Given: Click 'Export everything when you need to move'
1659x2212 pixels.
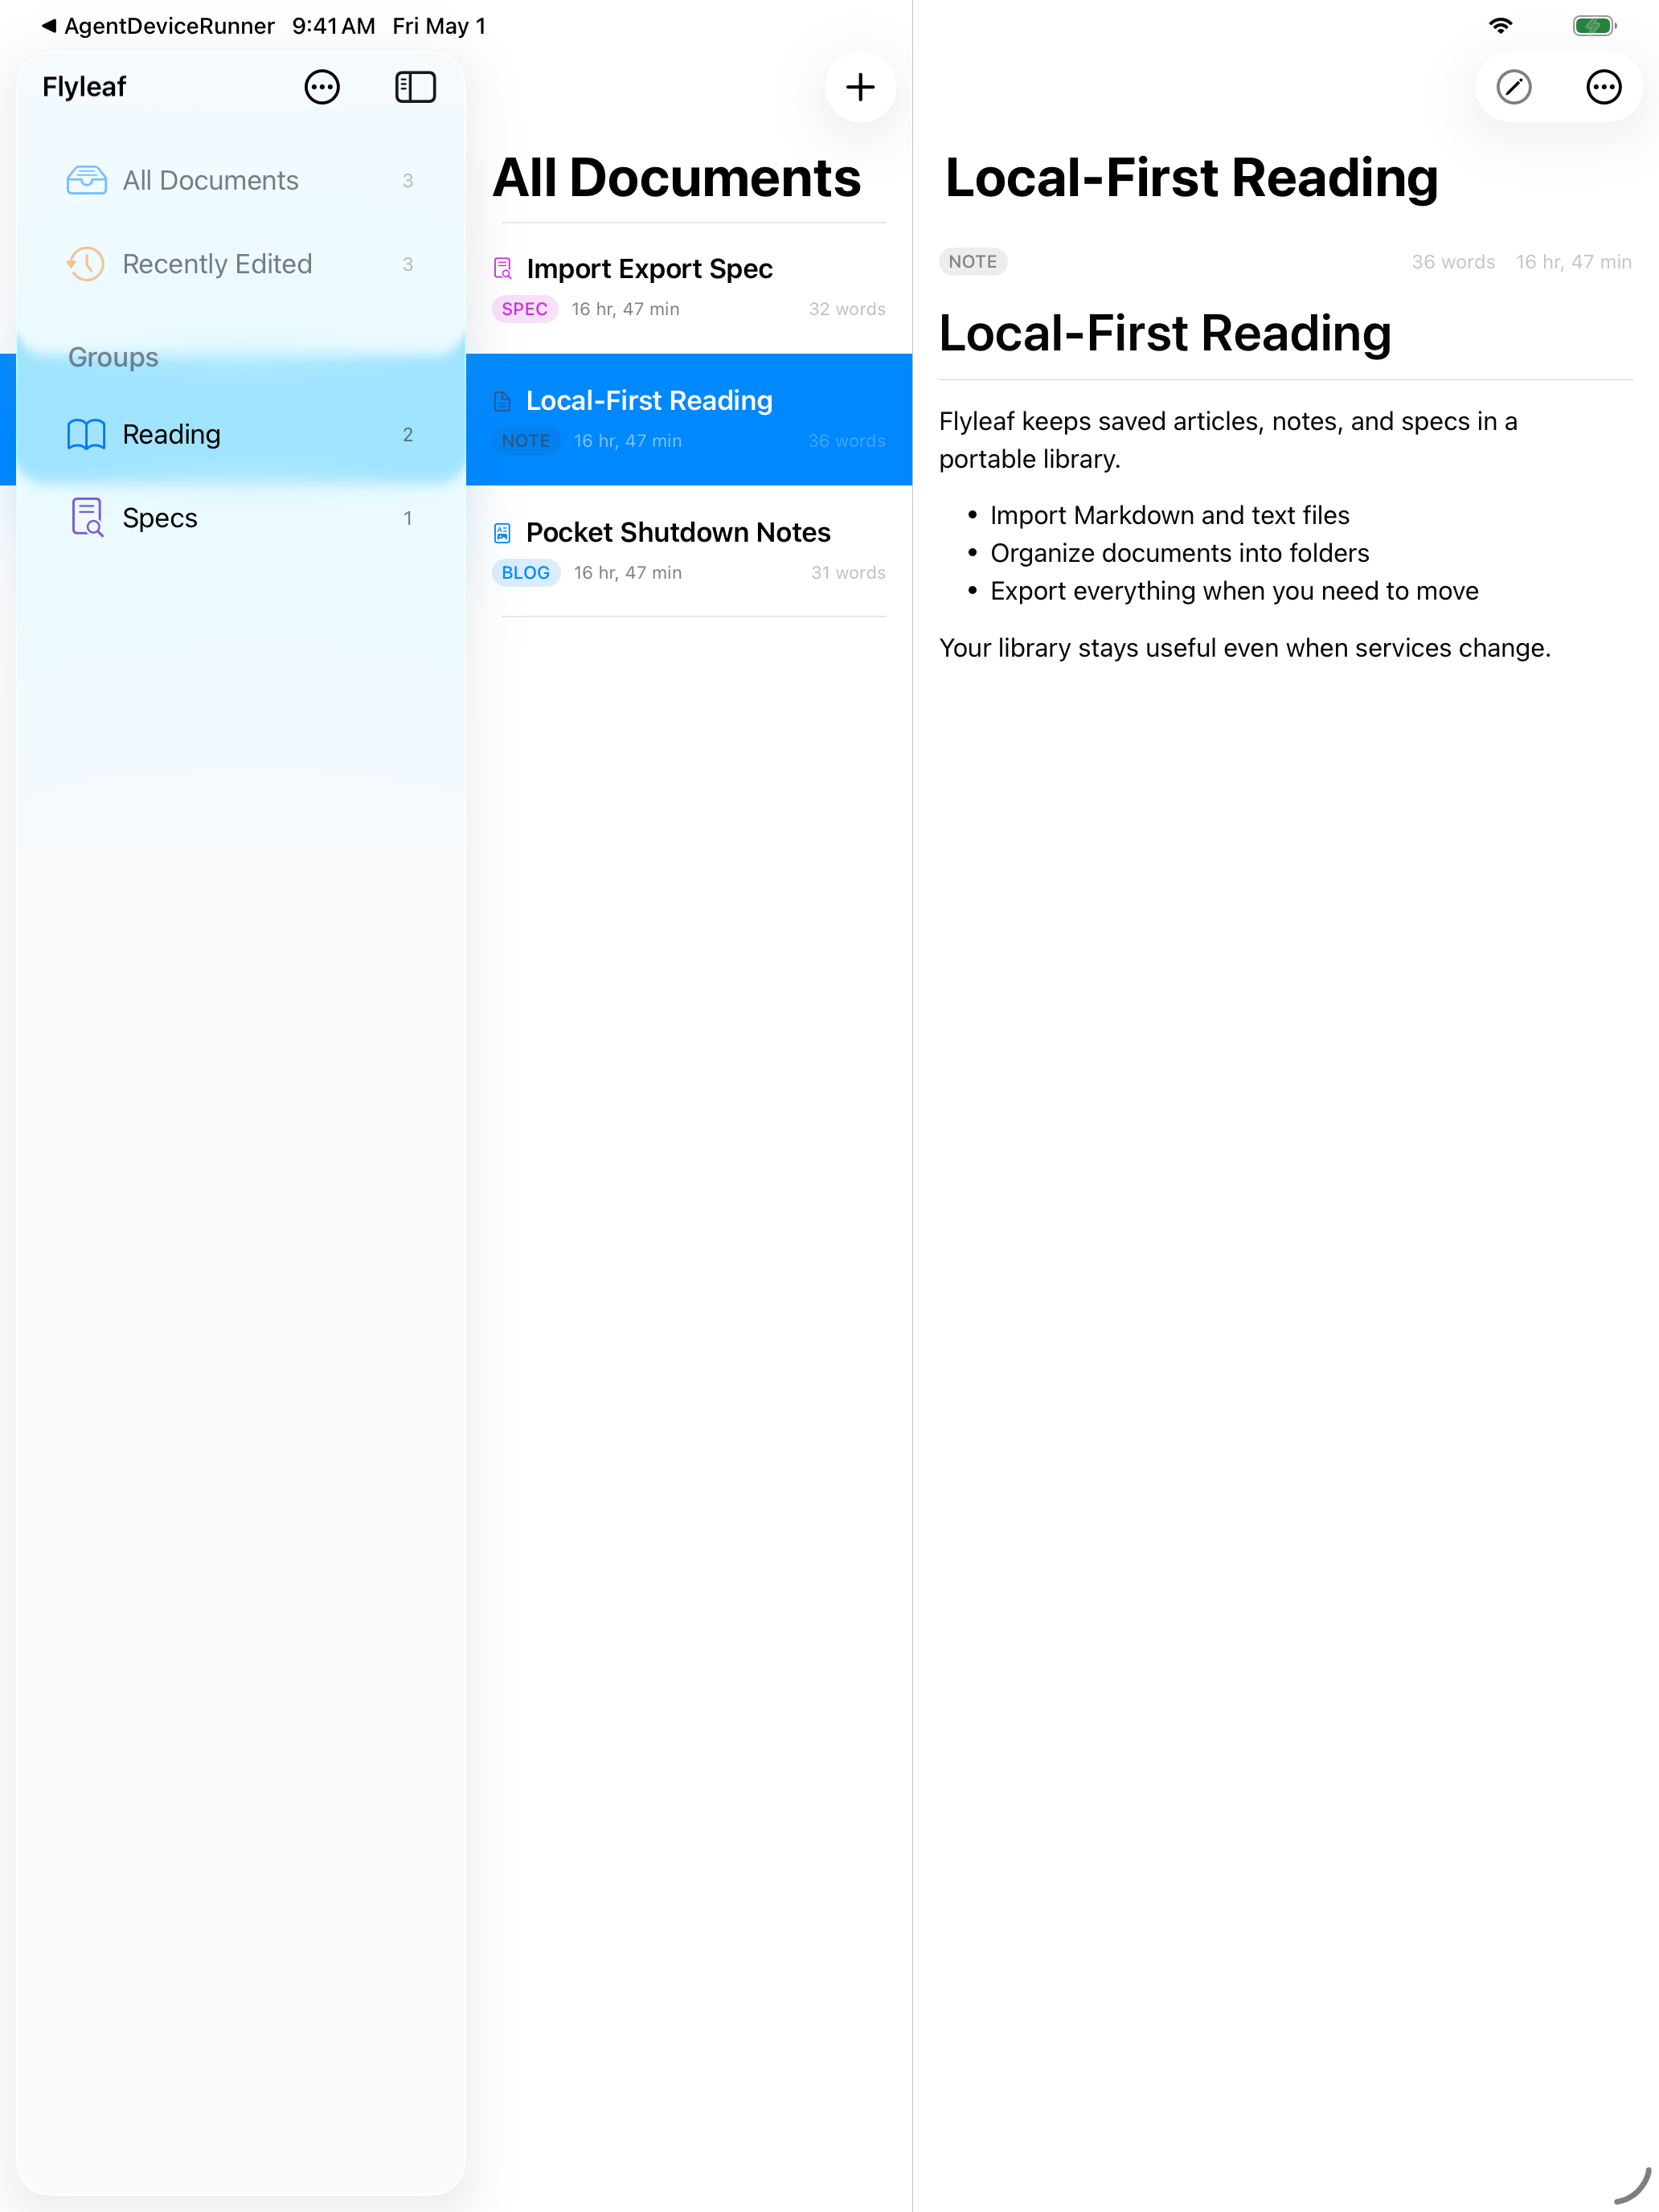Looking at the screenshot, I should pos(1234,591).
